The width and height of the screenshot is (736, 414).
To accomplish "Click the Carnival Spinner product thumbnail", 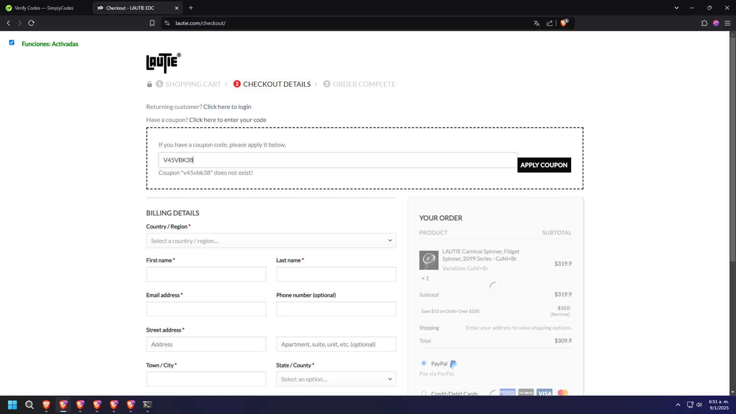I will pyautogui.click(x=429, y=260).
